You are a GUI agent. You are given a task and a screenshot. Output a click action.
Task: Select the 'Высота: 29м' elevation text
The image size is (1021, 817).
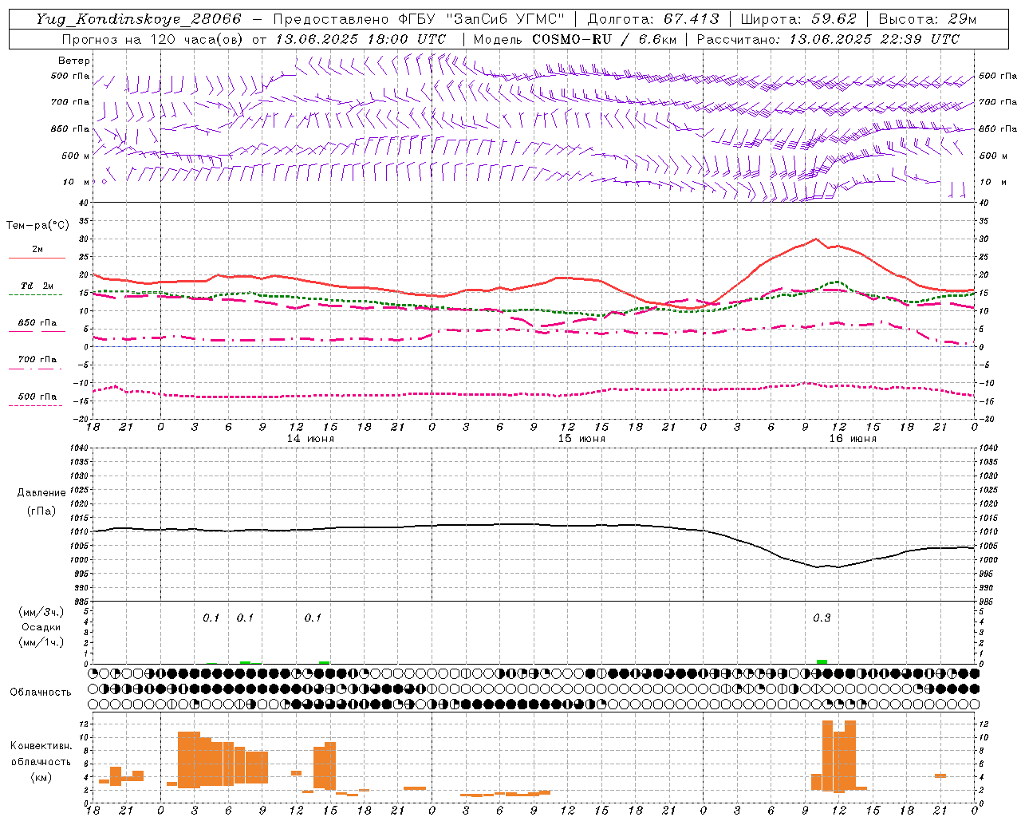(927, 19)
